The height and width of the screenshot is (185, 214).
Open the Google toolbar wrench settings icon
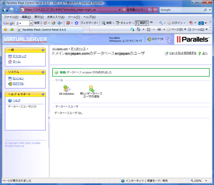pos(161,23)
